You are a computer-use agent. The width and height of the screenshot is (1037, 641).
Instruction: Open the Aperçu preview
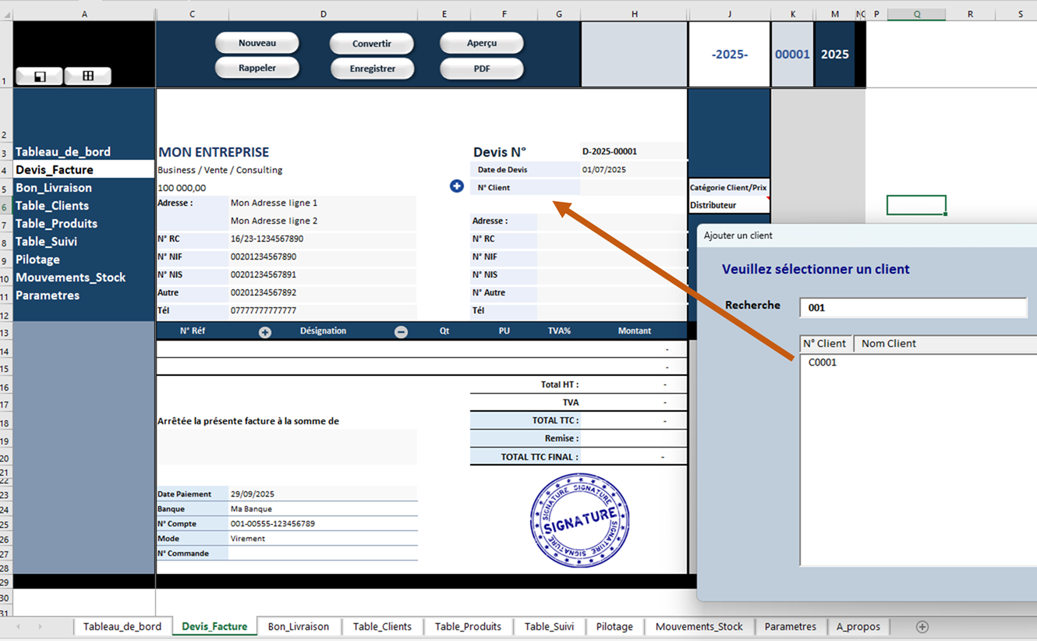(x=481, y=43)
